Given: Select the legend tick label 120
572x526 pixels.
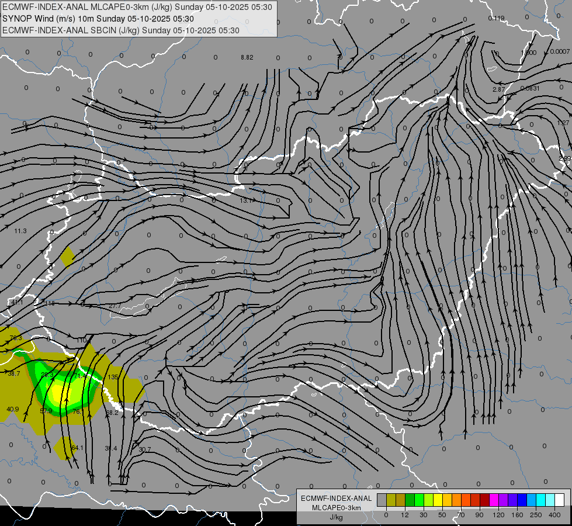Looking at the screenshot, I should pyautogui.click(x=498, y=515).
